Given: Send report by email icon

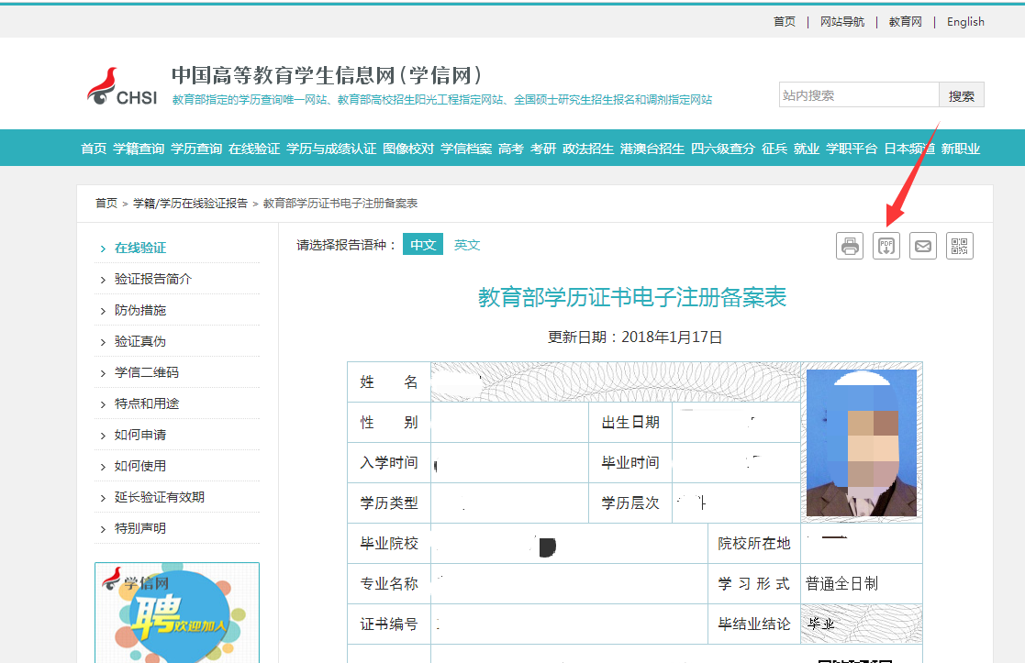Looking at the screenshot, I should 922,247.
